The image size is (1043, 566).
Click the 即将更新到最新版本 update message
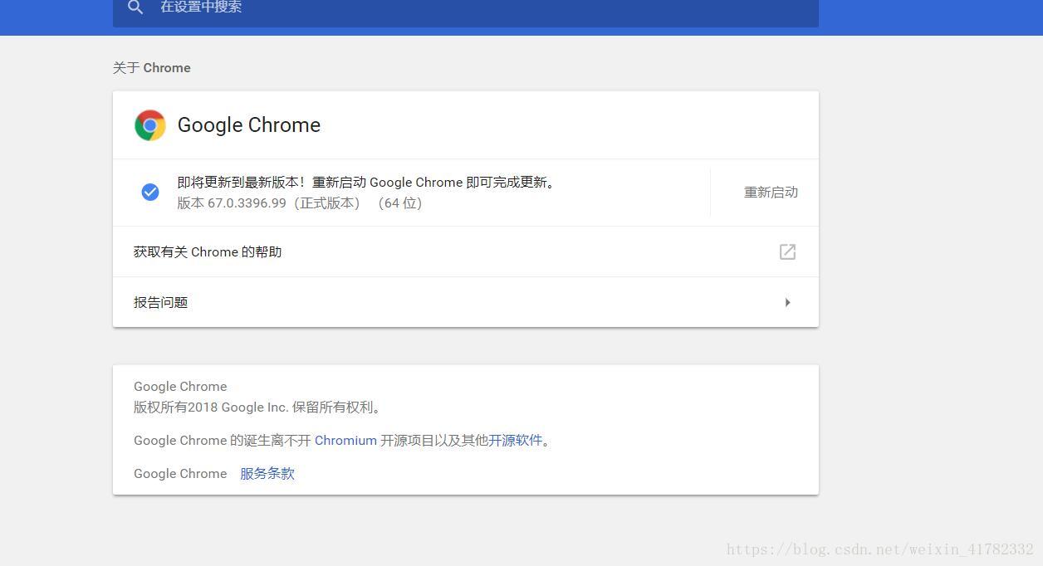click(366, 183)
